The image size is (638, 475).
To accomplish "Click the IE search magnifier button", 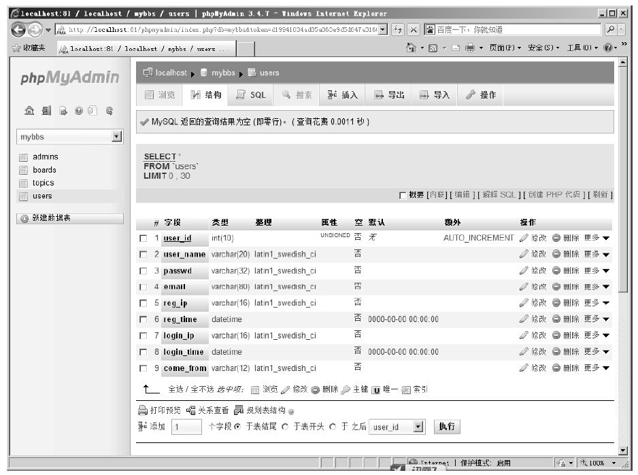I will [610, 30].
